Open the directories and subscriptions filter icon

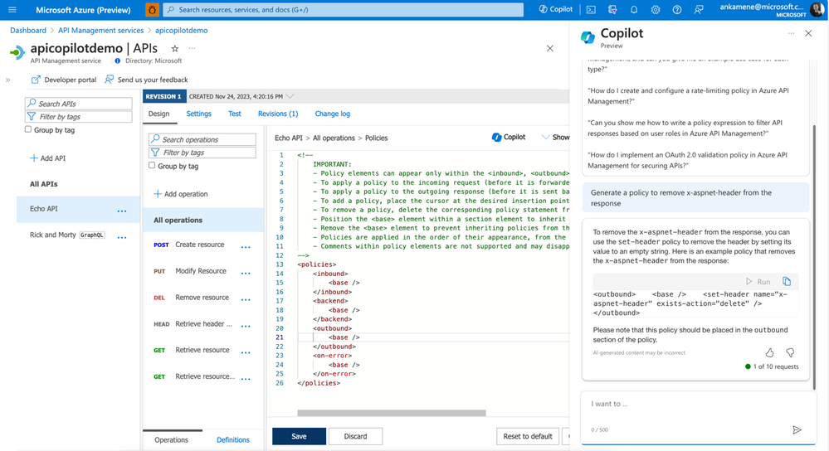pos(612,9)
